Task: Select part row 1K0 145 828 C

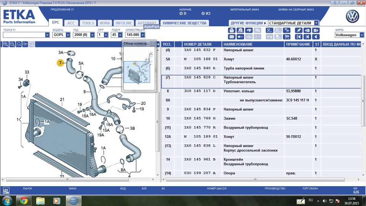Action: pyautogui.click(x=261, y=82)
